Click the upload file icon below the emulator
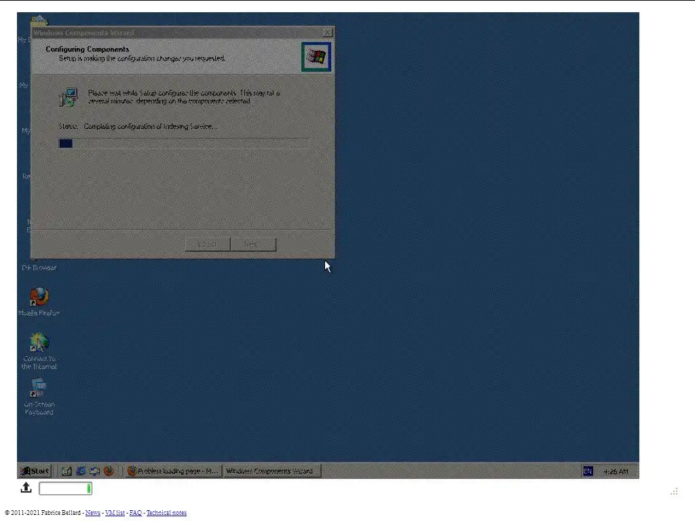The height and width of the screenshot is (521, 695). point(26,488)
